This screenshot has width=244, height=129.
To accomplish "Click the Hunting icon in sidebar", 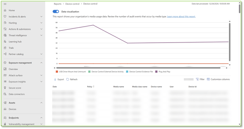I will [x=5, y=23].
